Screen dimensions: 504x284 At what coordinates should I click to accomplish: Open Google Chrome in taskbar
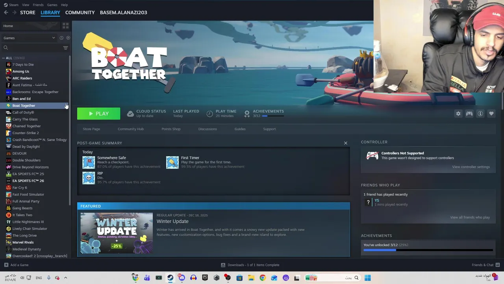click(263, 278)
